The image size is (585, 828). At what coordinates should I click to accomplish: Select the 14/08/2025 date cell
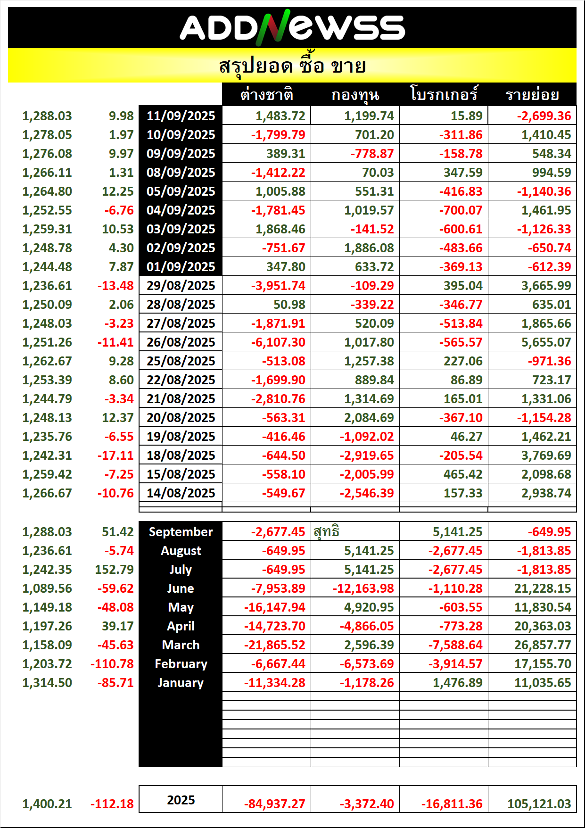[181, 493]
